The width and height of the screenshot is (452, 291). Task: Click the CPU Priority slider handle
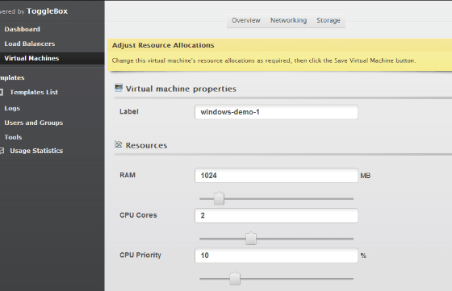pyautogui.click(x=235, y=278)
